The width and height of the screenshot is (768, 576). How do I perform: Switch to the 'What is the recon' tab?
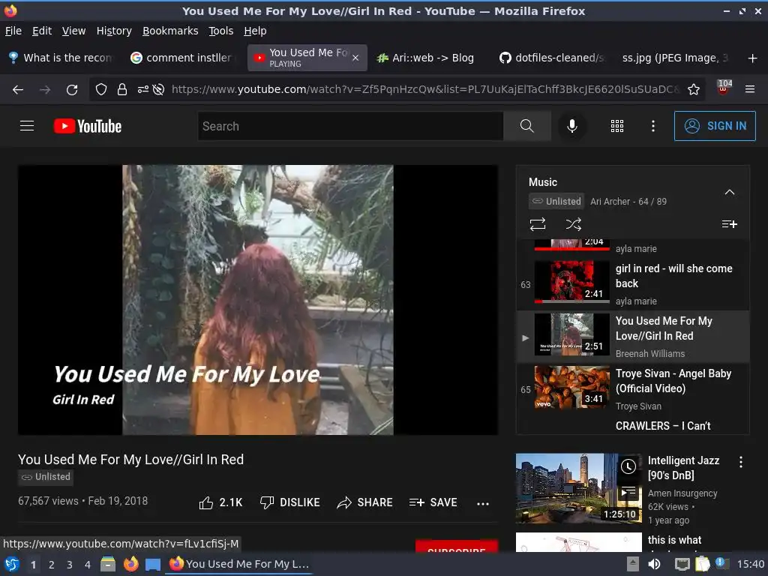tap(61, 58)
